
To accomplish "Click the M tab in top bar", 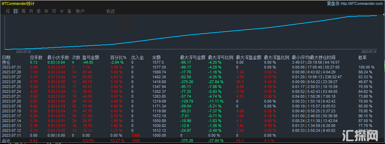I will pos(61,11).
